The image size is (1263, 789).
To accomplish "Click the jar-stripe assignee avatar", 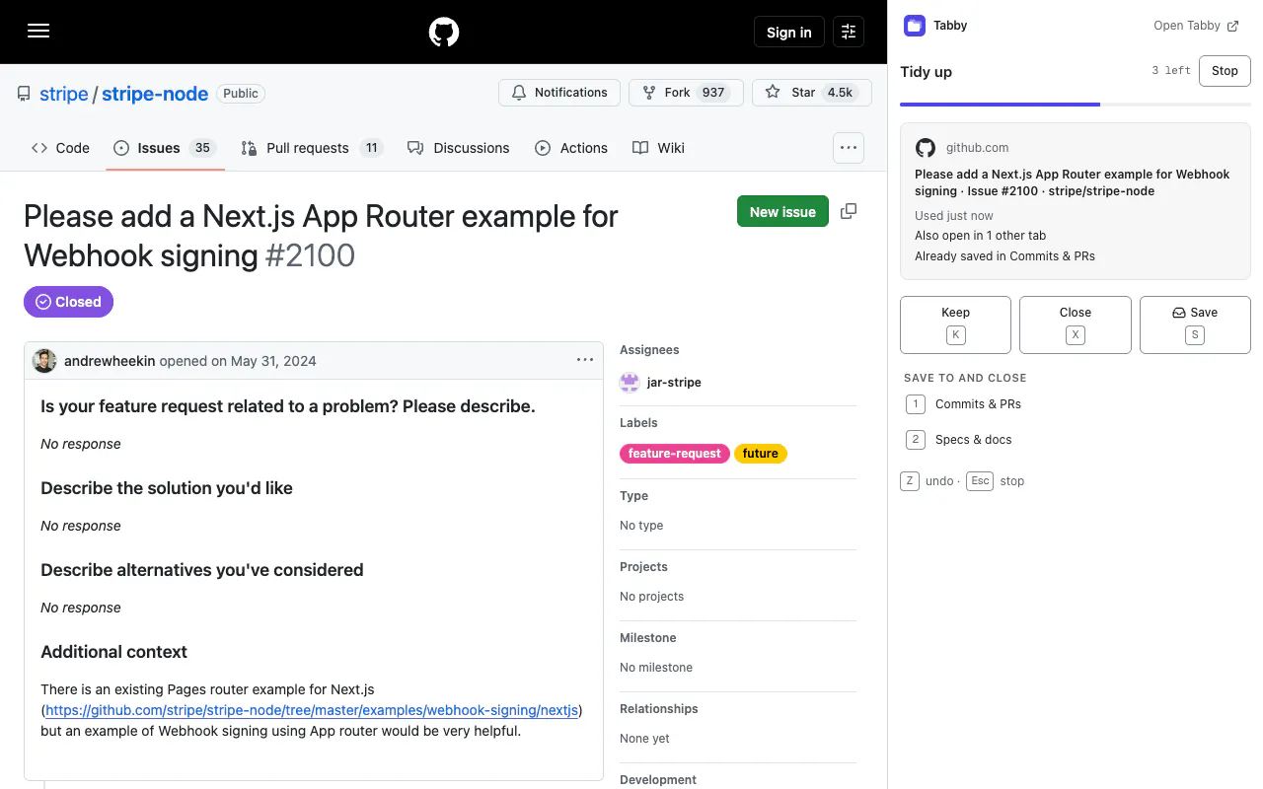I will pyautogui.click(x=630, y=383).
